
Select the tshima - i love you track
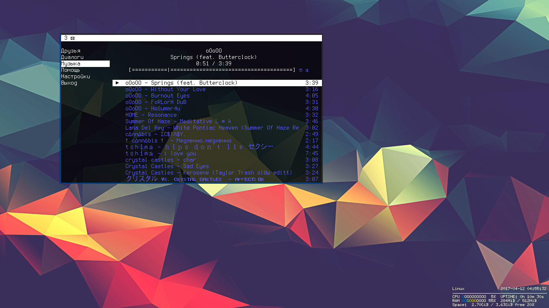click(x=217, y=154)
